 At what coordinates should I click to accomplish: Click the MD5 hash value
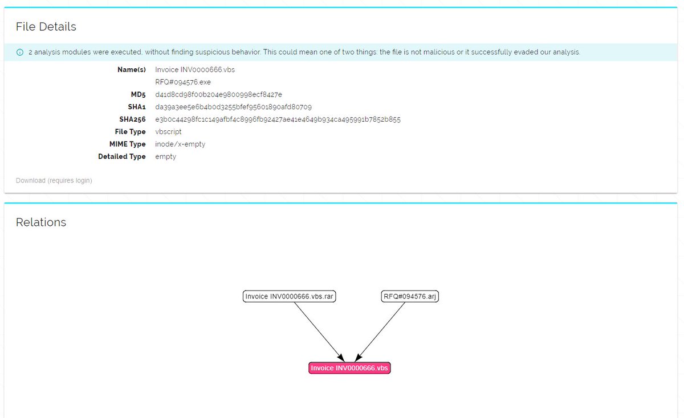pyautogui.click(x=218, y=94)
